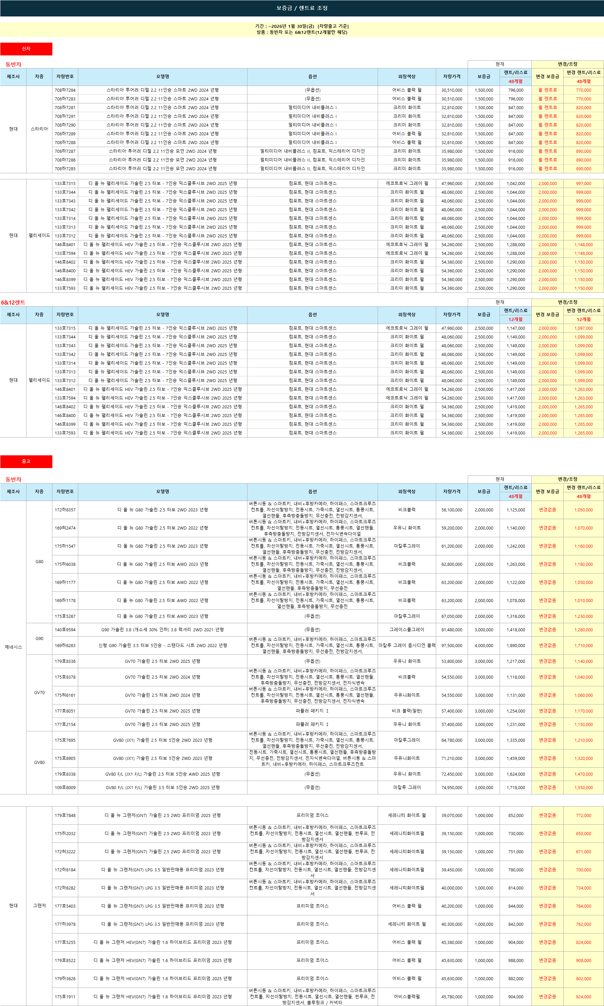Click the merged 스타리아 model cell
This screenshot has width=604, height=1006.
pos(39,129)
